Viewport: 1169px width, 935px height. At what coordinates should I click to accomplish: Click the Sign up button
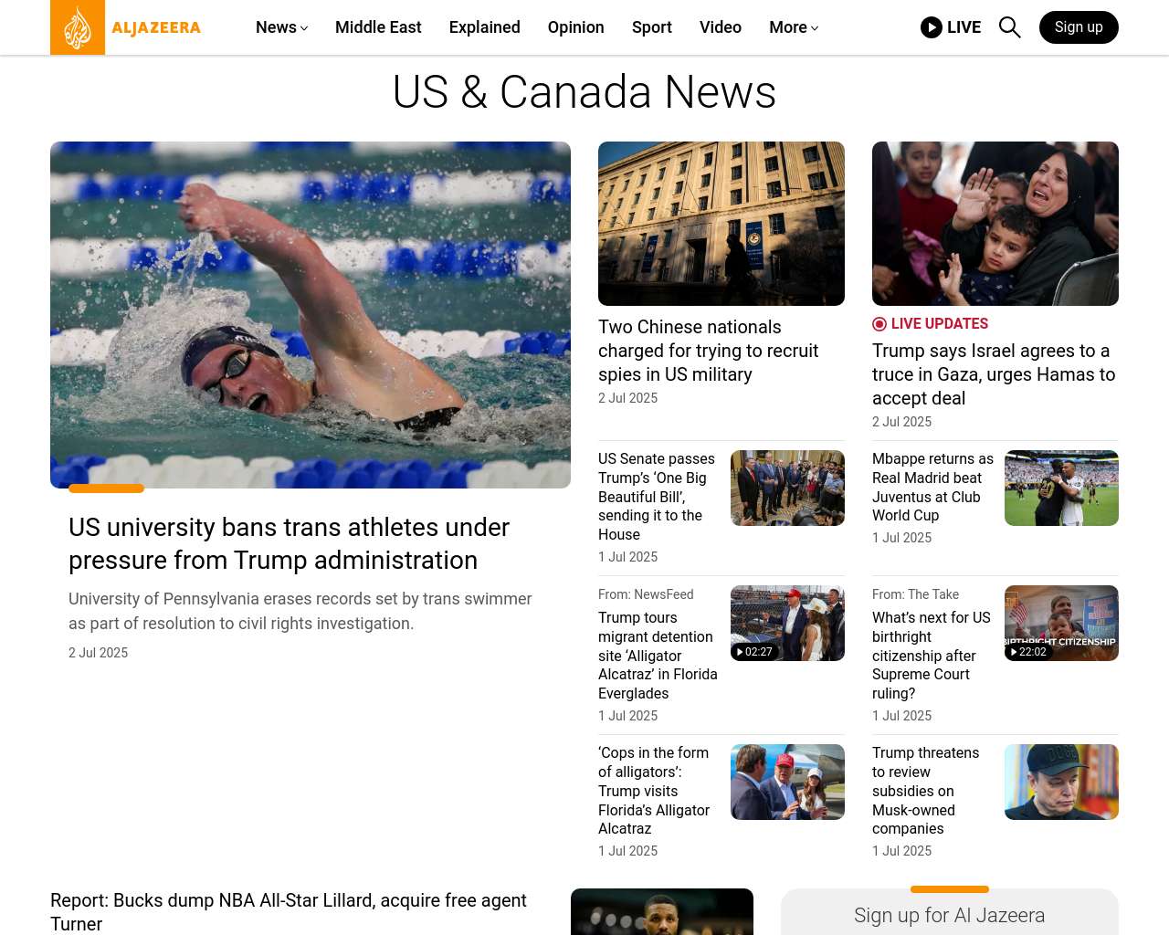point(1079,27)
